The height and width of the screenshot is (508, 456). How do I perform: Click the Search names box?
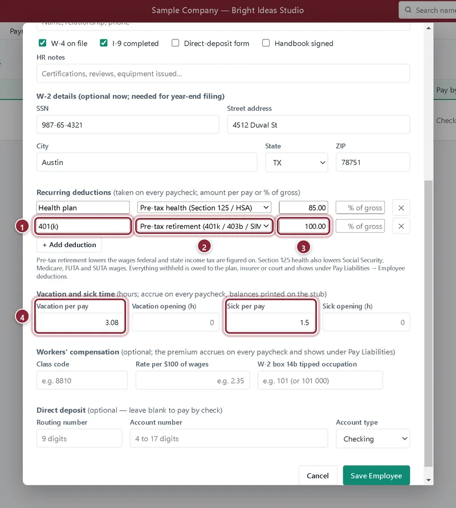click(427, 10)
